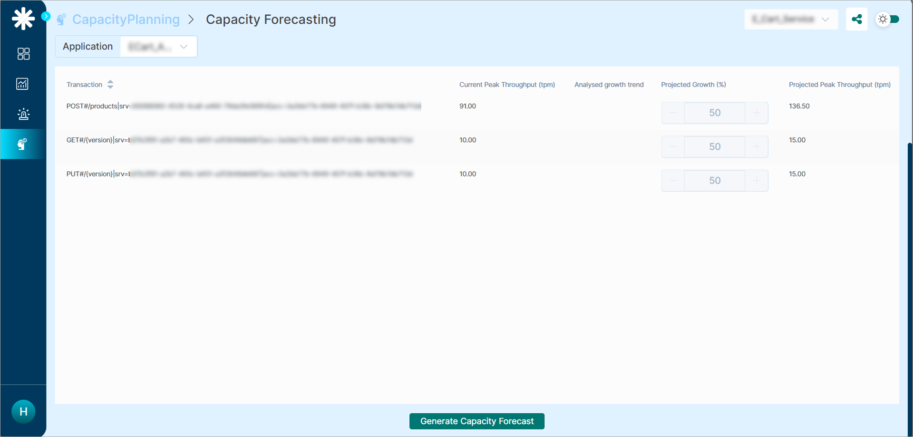Open the service dropdown in the header
913x437 pixels.
tap(791, 19)
